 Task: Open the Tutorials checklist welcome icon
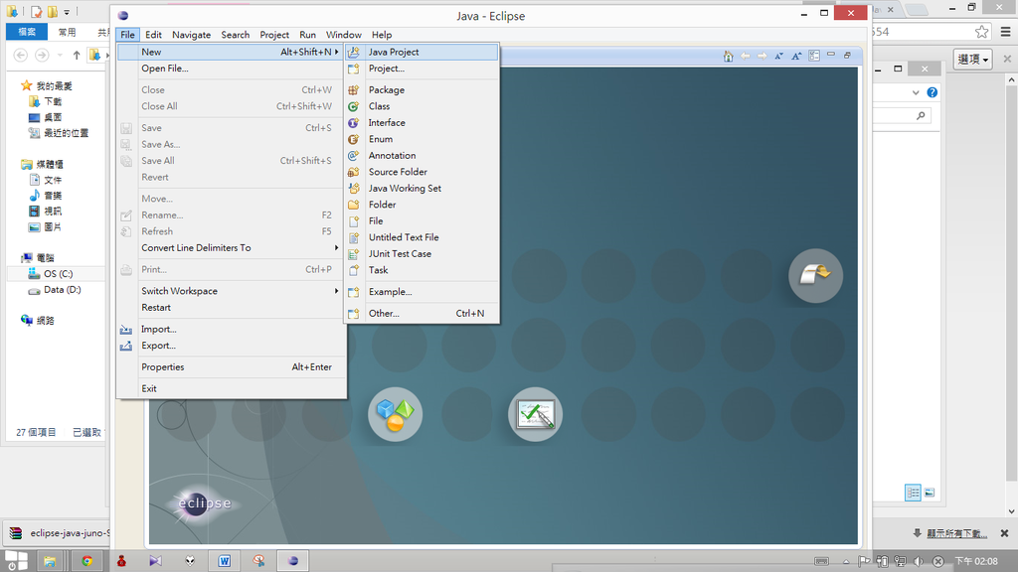tap(535, 414)
